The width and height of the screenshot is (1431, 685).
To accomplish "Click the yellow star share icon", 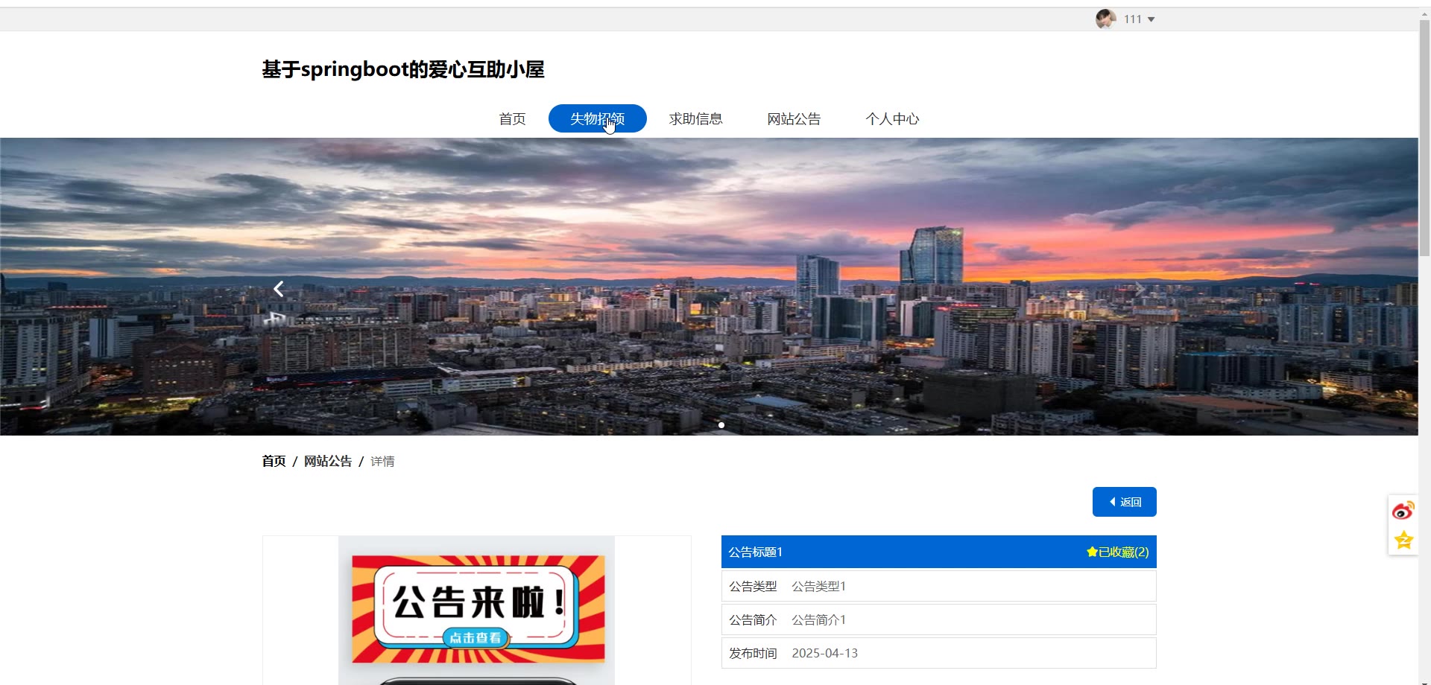I will (x=1403, y=540).
